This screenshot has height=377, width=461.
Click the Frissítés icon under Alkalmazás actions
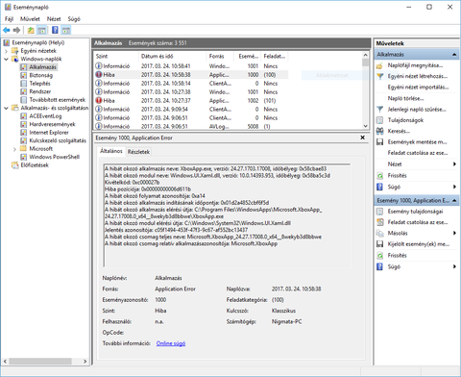click(x=379, y=176)
